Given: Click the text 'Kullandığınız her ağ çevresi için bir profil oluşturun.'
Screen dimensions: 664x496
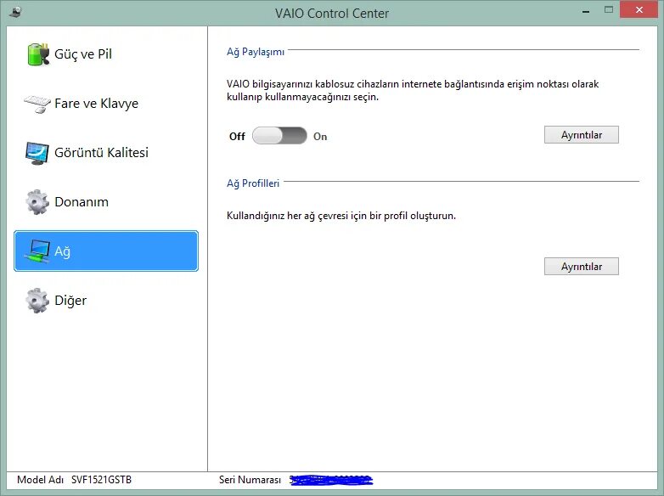Looking at the screenshot, I should pyautogui.click(x=341, y=216).
